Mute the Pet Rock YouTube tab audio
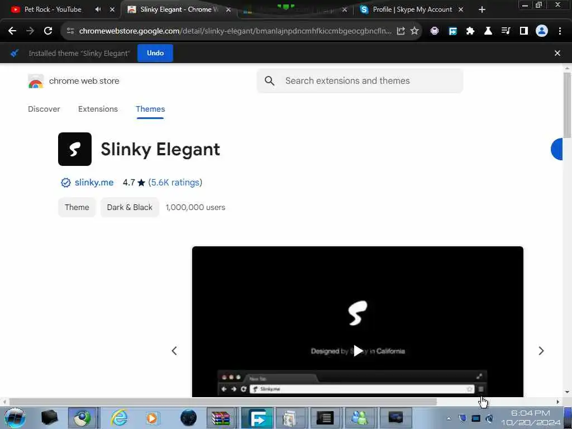Image resolution: width=572 pixels, height=429 pixels. (x=98, y=9)
